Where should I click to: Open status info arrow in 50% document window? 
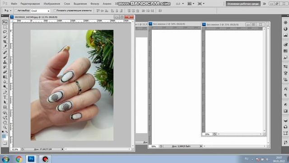pyautogui.click(x=201, y=146)
